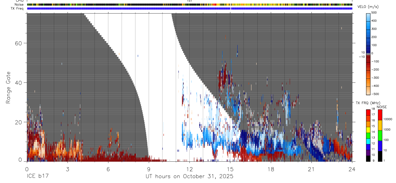Click the NOISE legend title

382,107
